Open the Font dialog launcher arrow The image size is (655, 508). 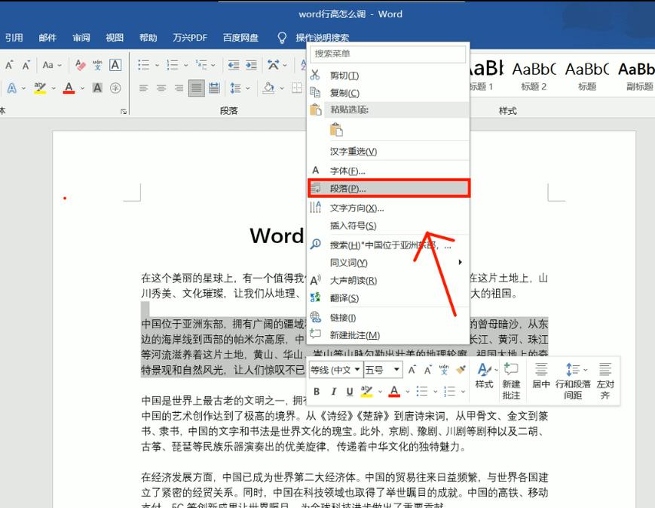click(123, 111)
